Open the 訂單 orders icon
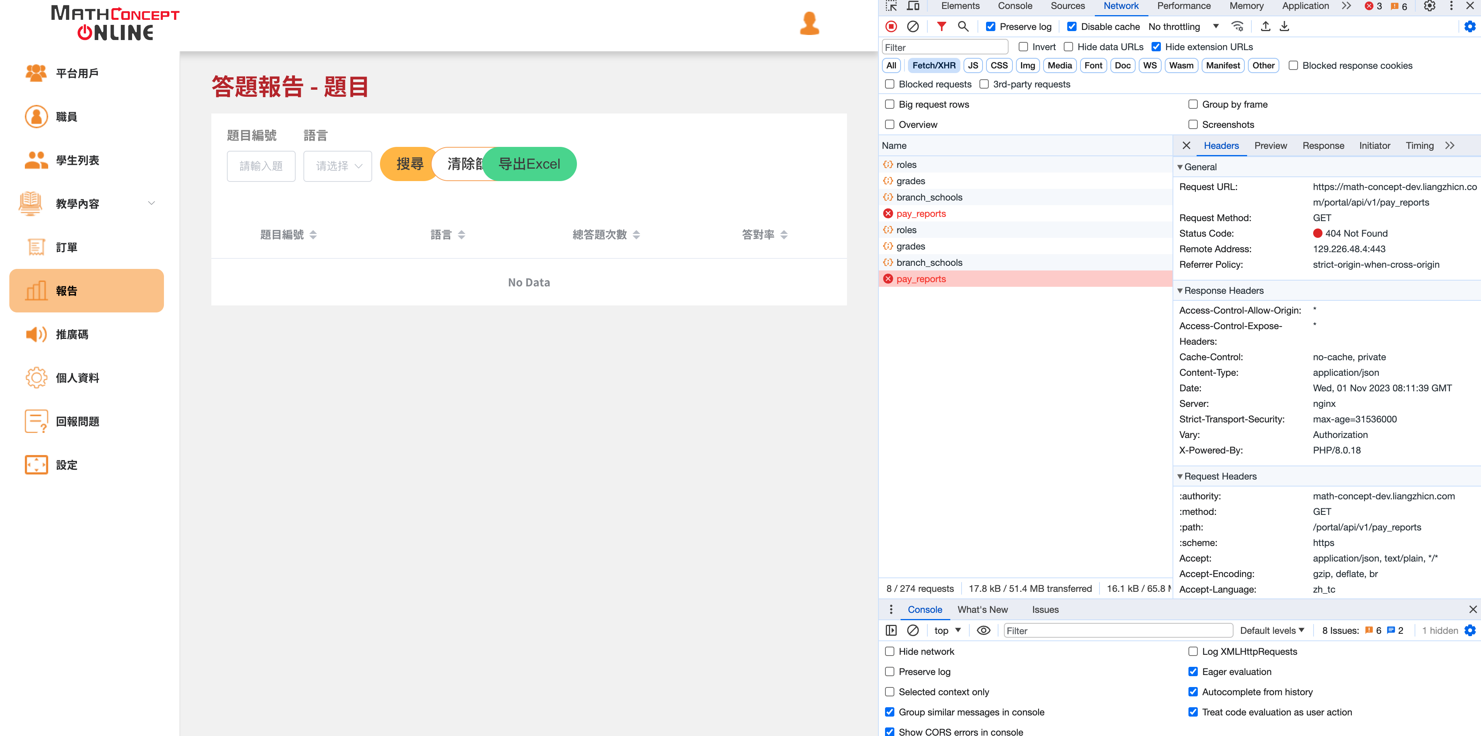 pyautogui.click(x=36, y=247)
